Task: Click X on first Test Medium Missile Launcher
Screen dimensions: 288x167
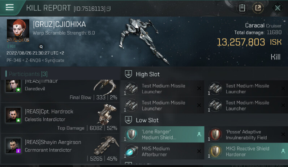Action: click(199, 89)
